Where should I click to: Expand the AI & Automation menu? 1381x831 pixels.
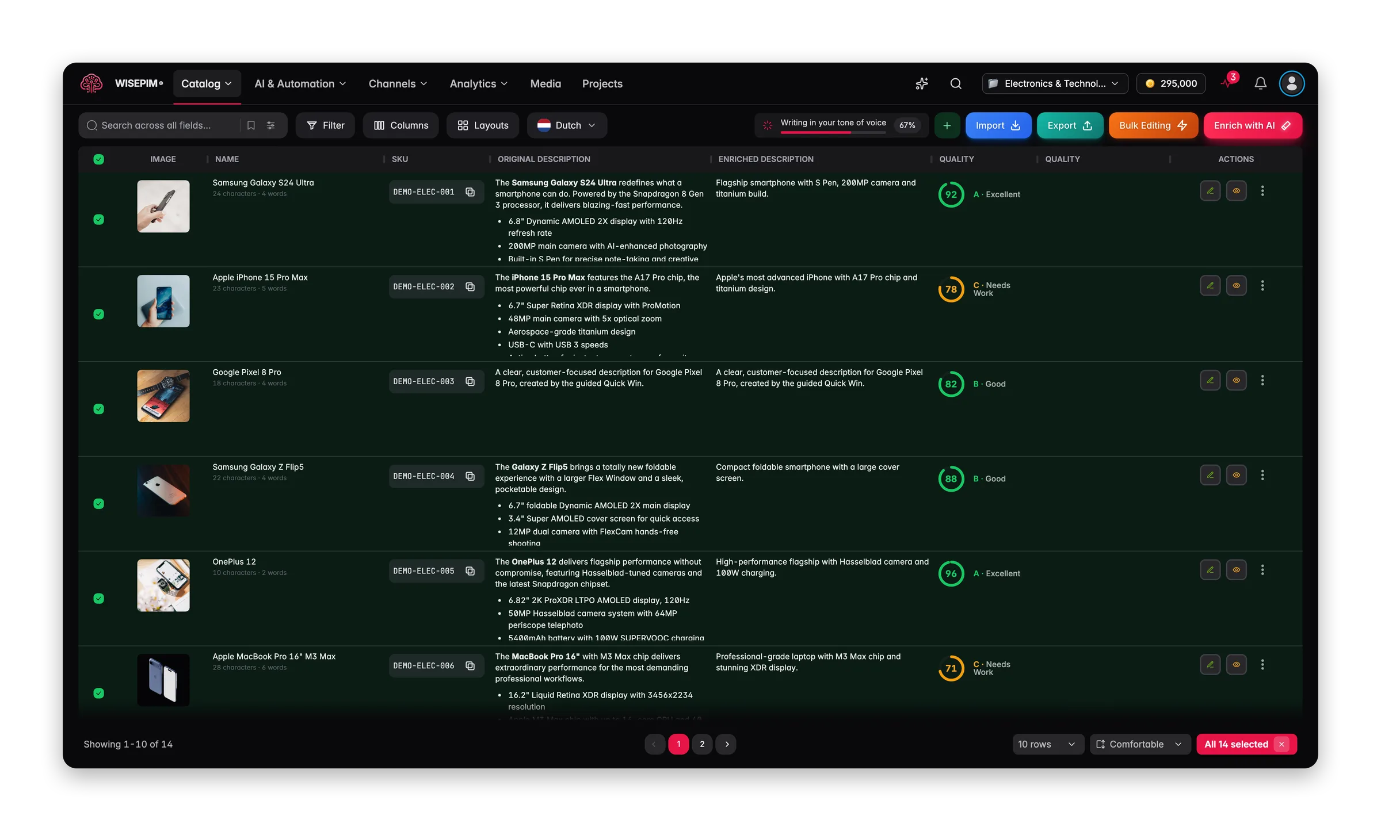(x=300, y=84)
